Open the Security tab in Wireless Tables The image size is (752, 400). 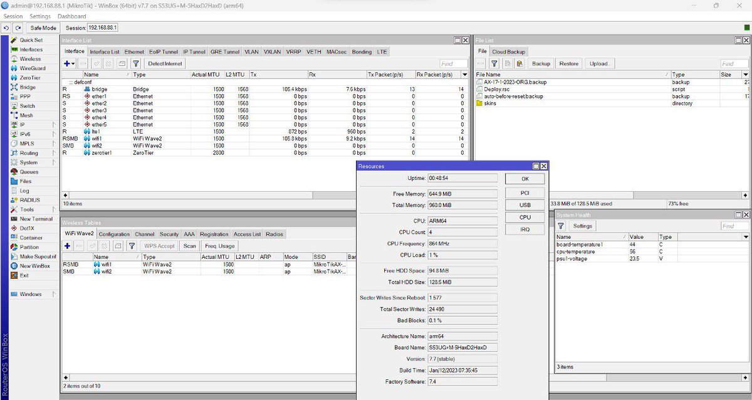tap(169, 234)
